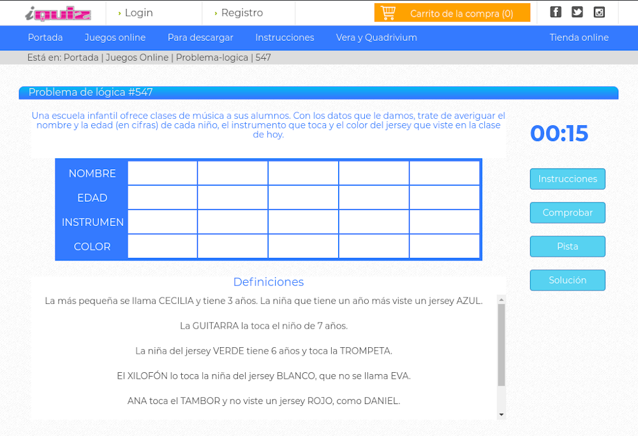Click the 00:15 timer display
The height and width of the screenshot is (436, 638).
559,133
